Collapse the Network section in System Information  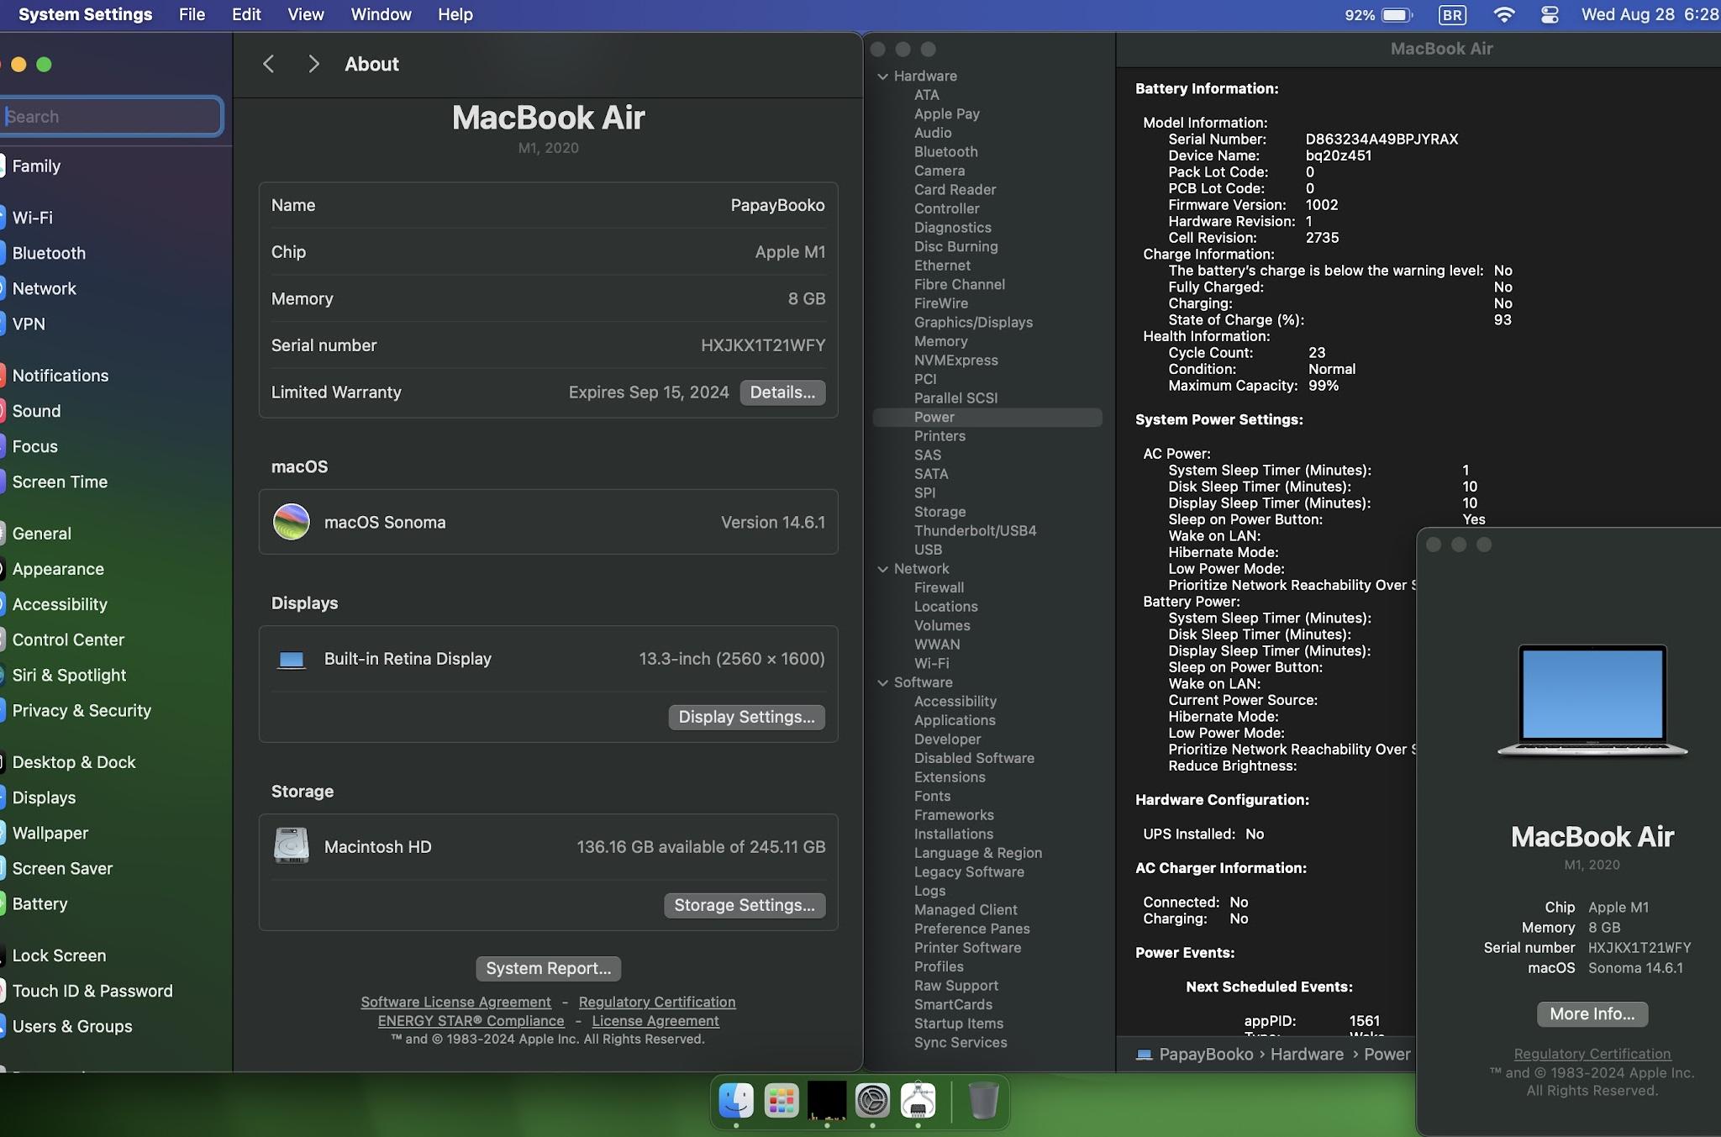(883, 569)
